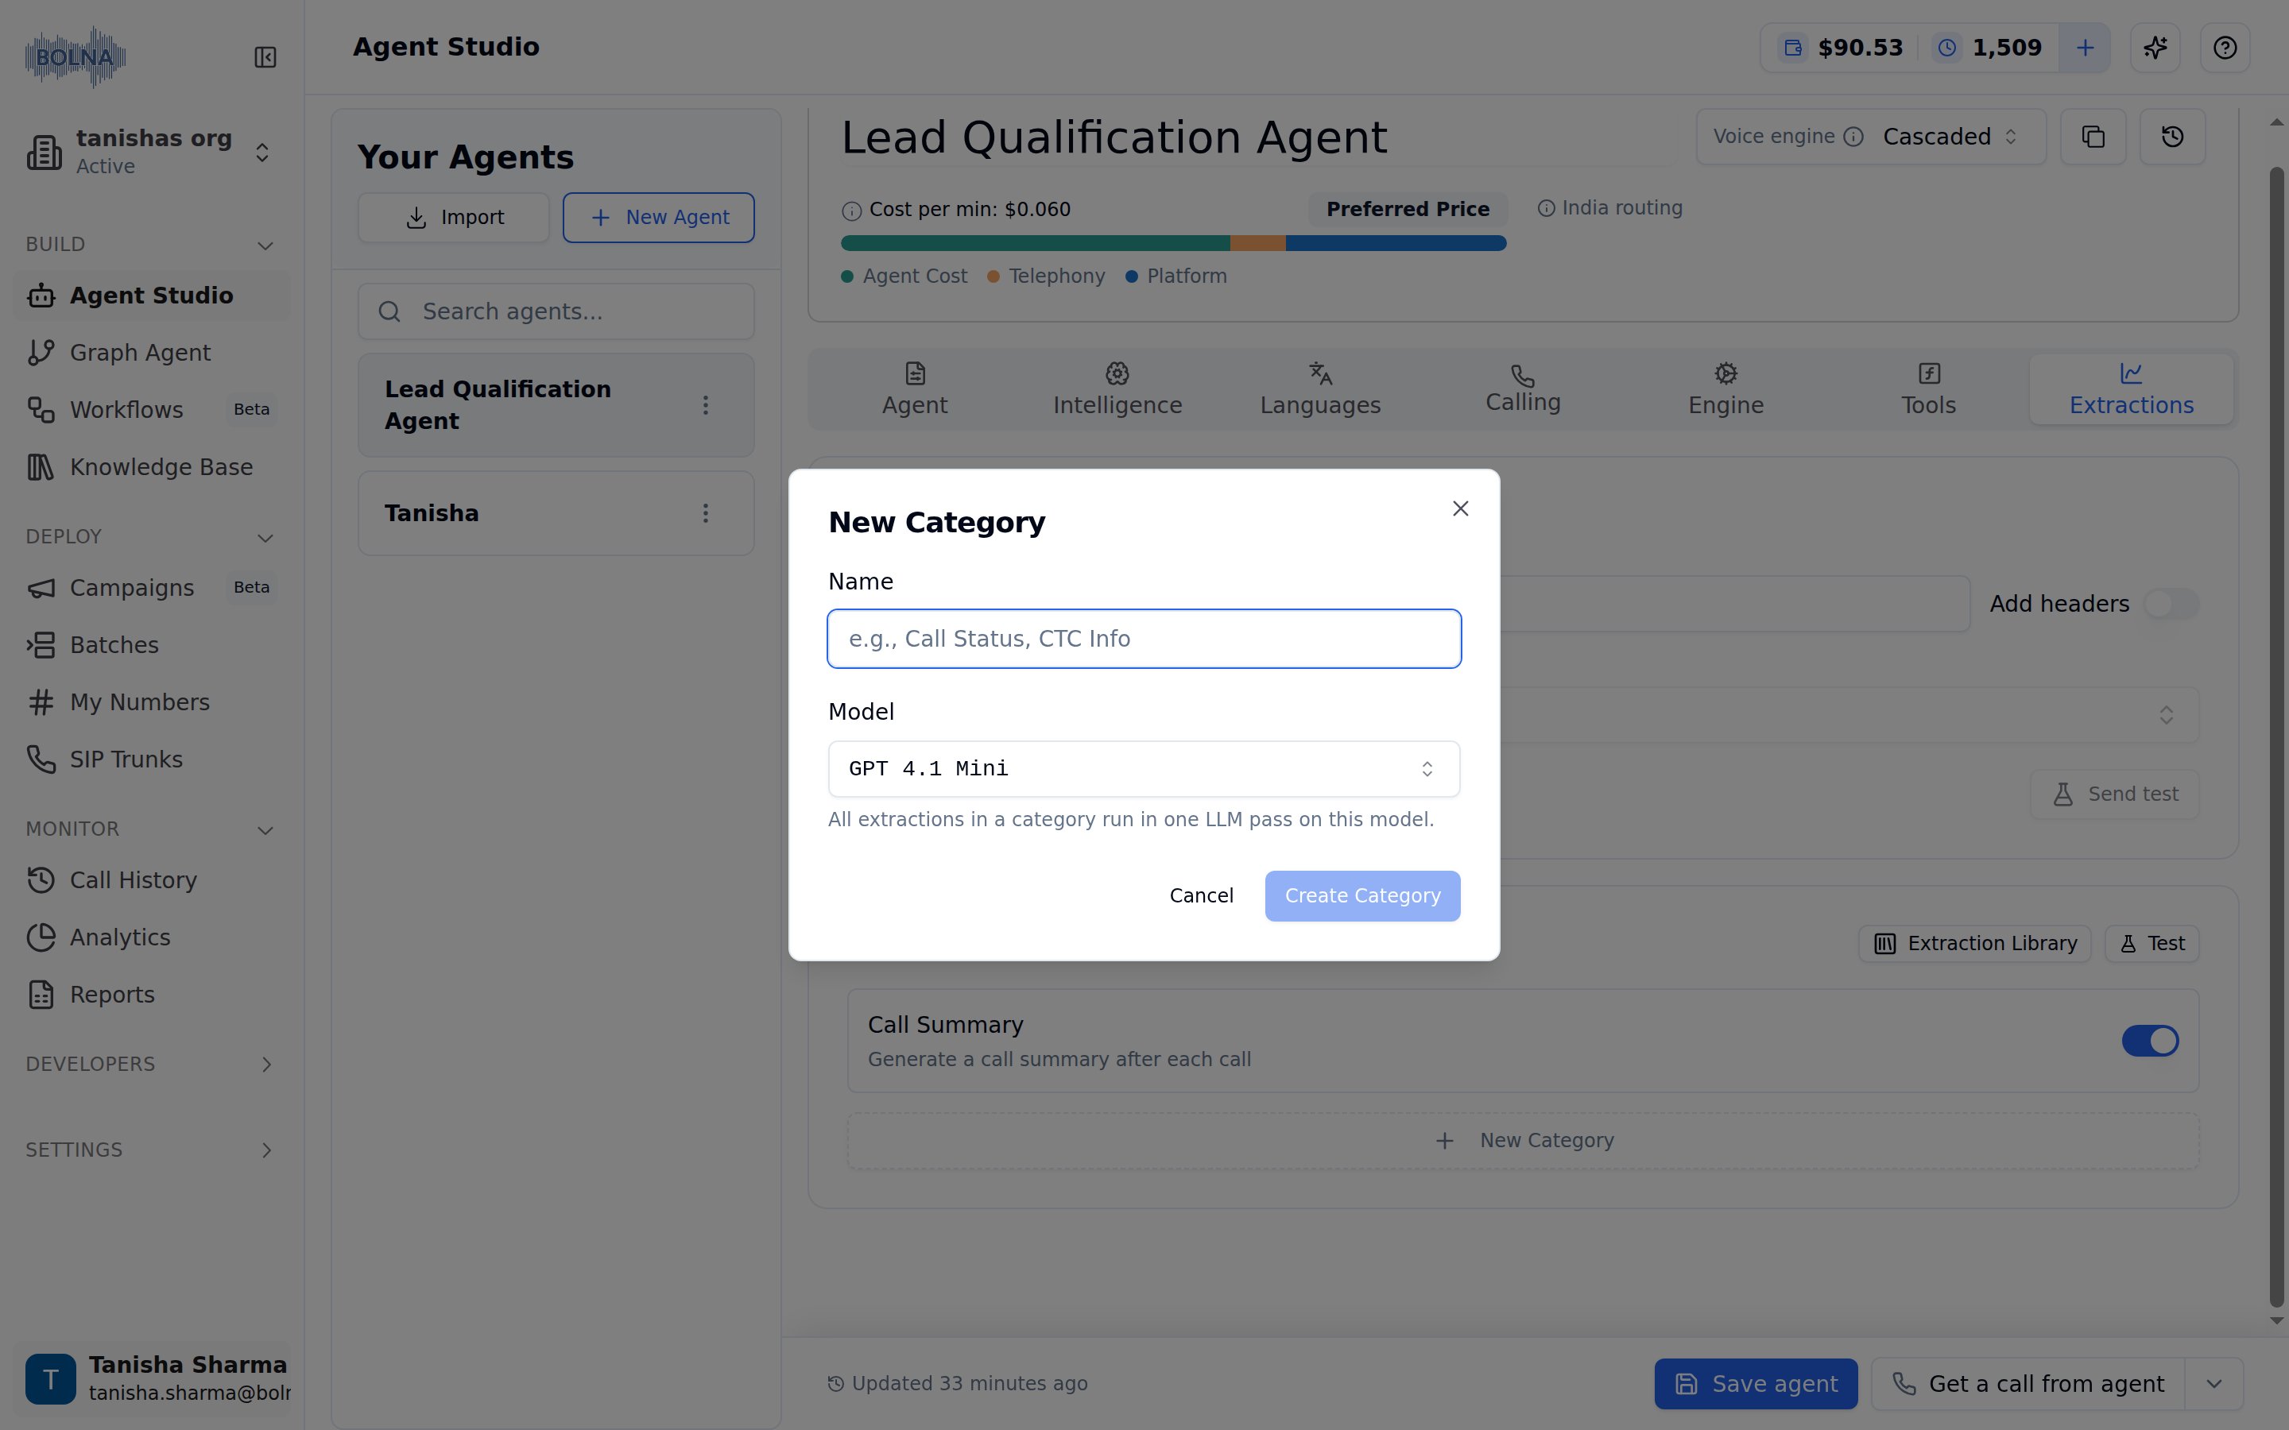Switch organization tanishas org selector
This screenshot has width=2289, height=1430.
[151, 151]
